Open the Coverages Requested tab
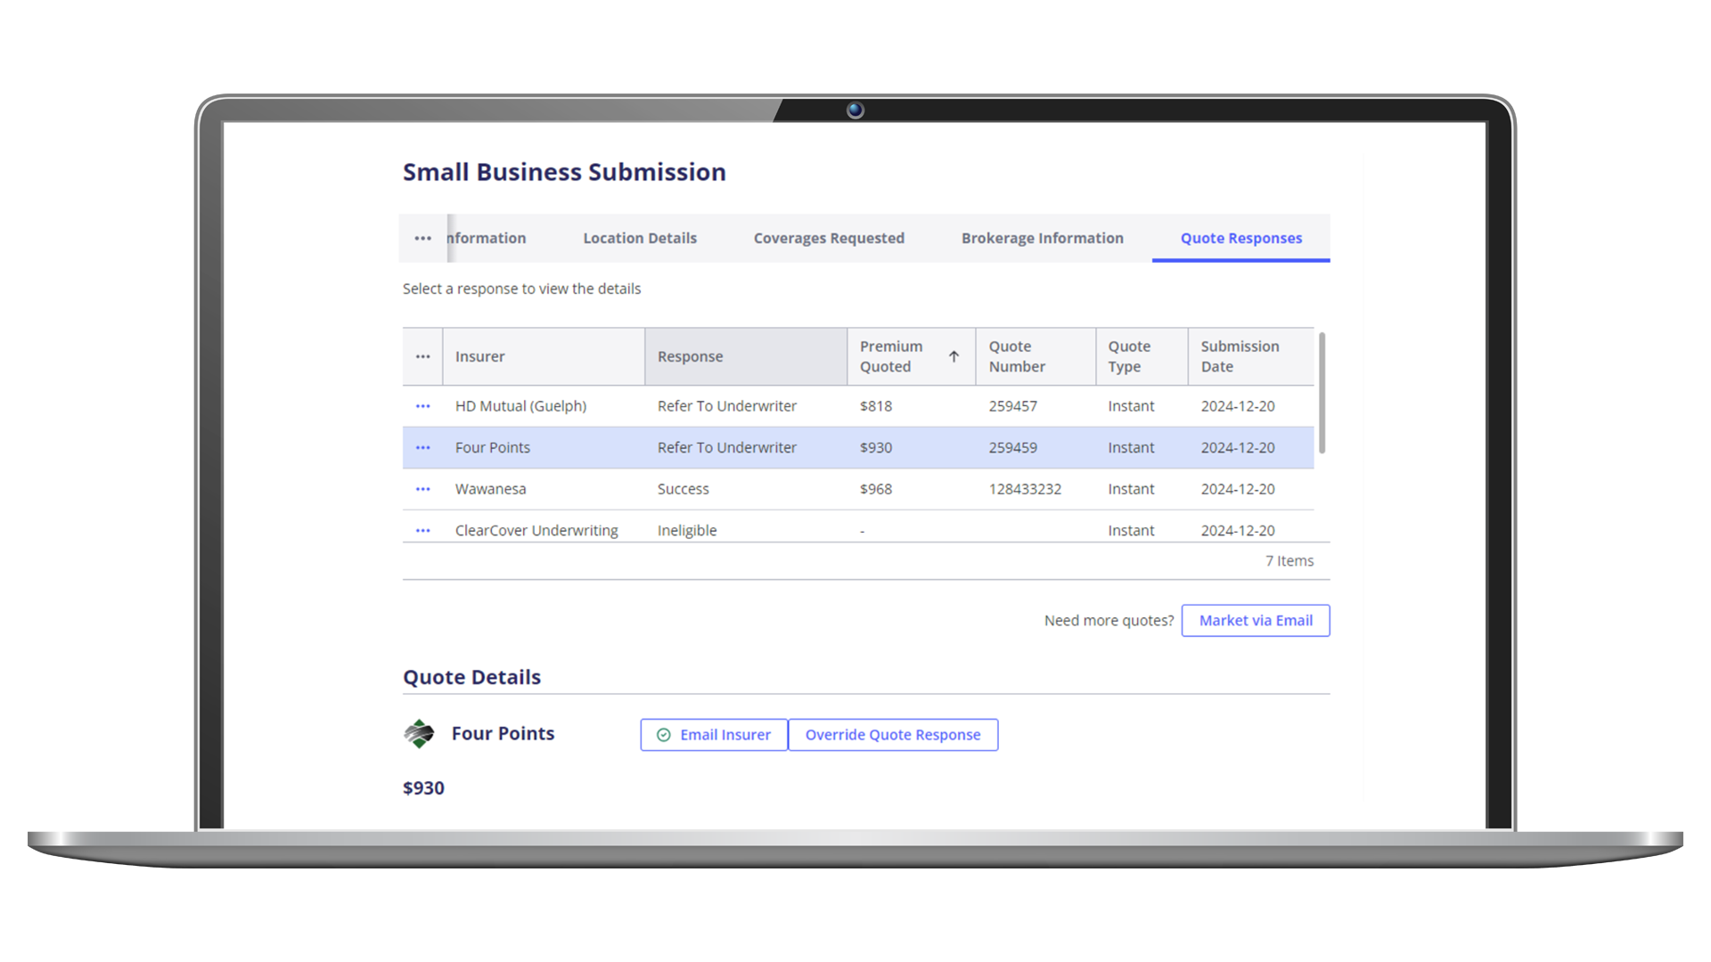This screenshot has width=1711, height=962. tap(829, 239)
